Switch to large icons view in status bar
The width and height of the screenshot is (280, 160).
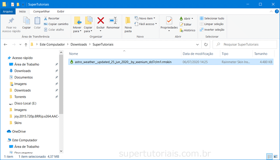pos(276,157)
